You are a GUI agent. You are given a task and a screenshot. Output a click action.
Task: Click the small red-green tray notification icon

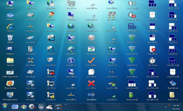169,105
